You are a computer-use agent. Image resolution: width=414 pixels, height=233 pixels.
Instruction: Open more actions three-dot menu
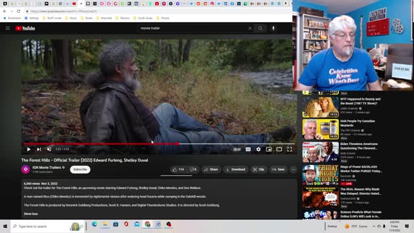pyautogui.click(x=293, y=170)
